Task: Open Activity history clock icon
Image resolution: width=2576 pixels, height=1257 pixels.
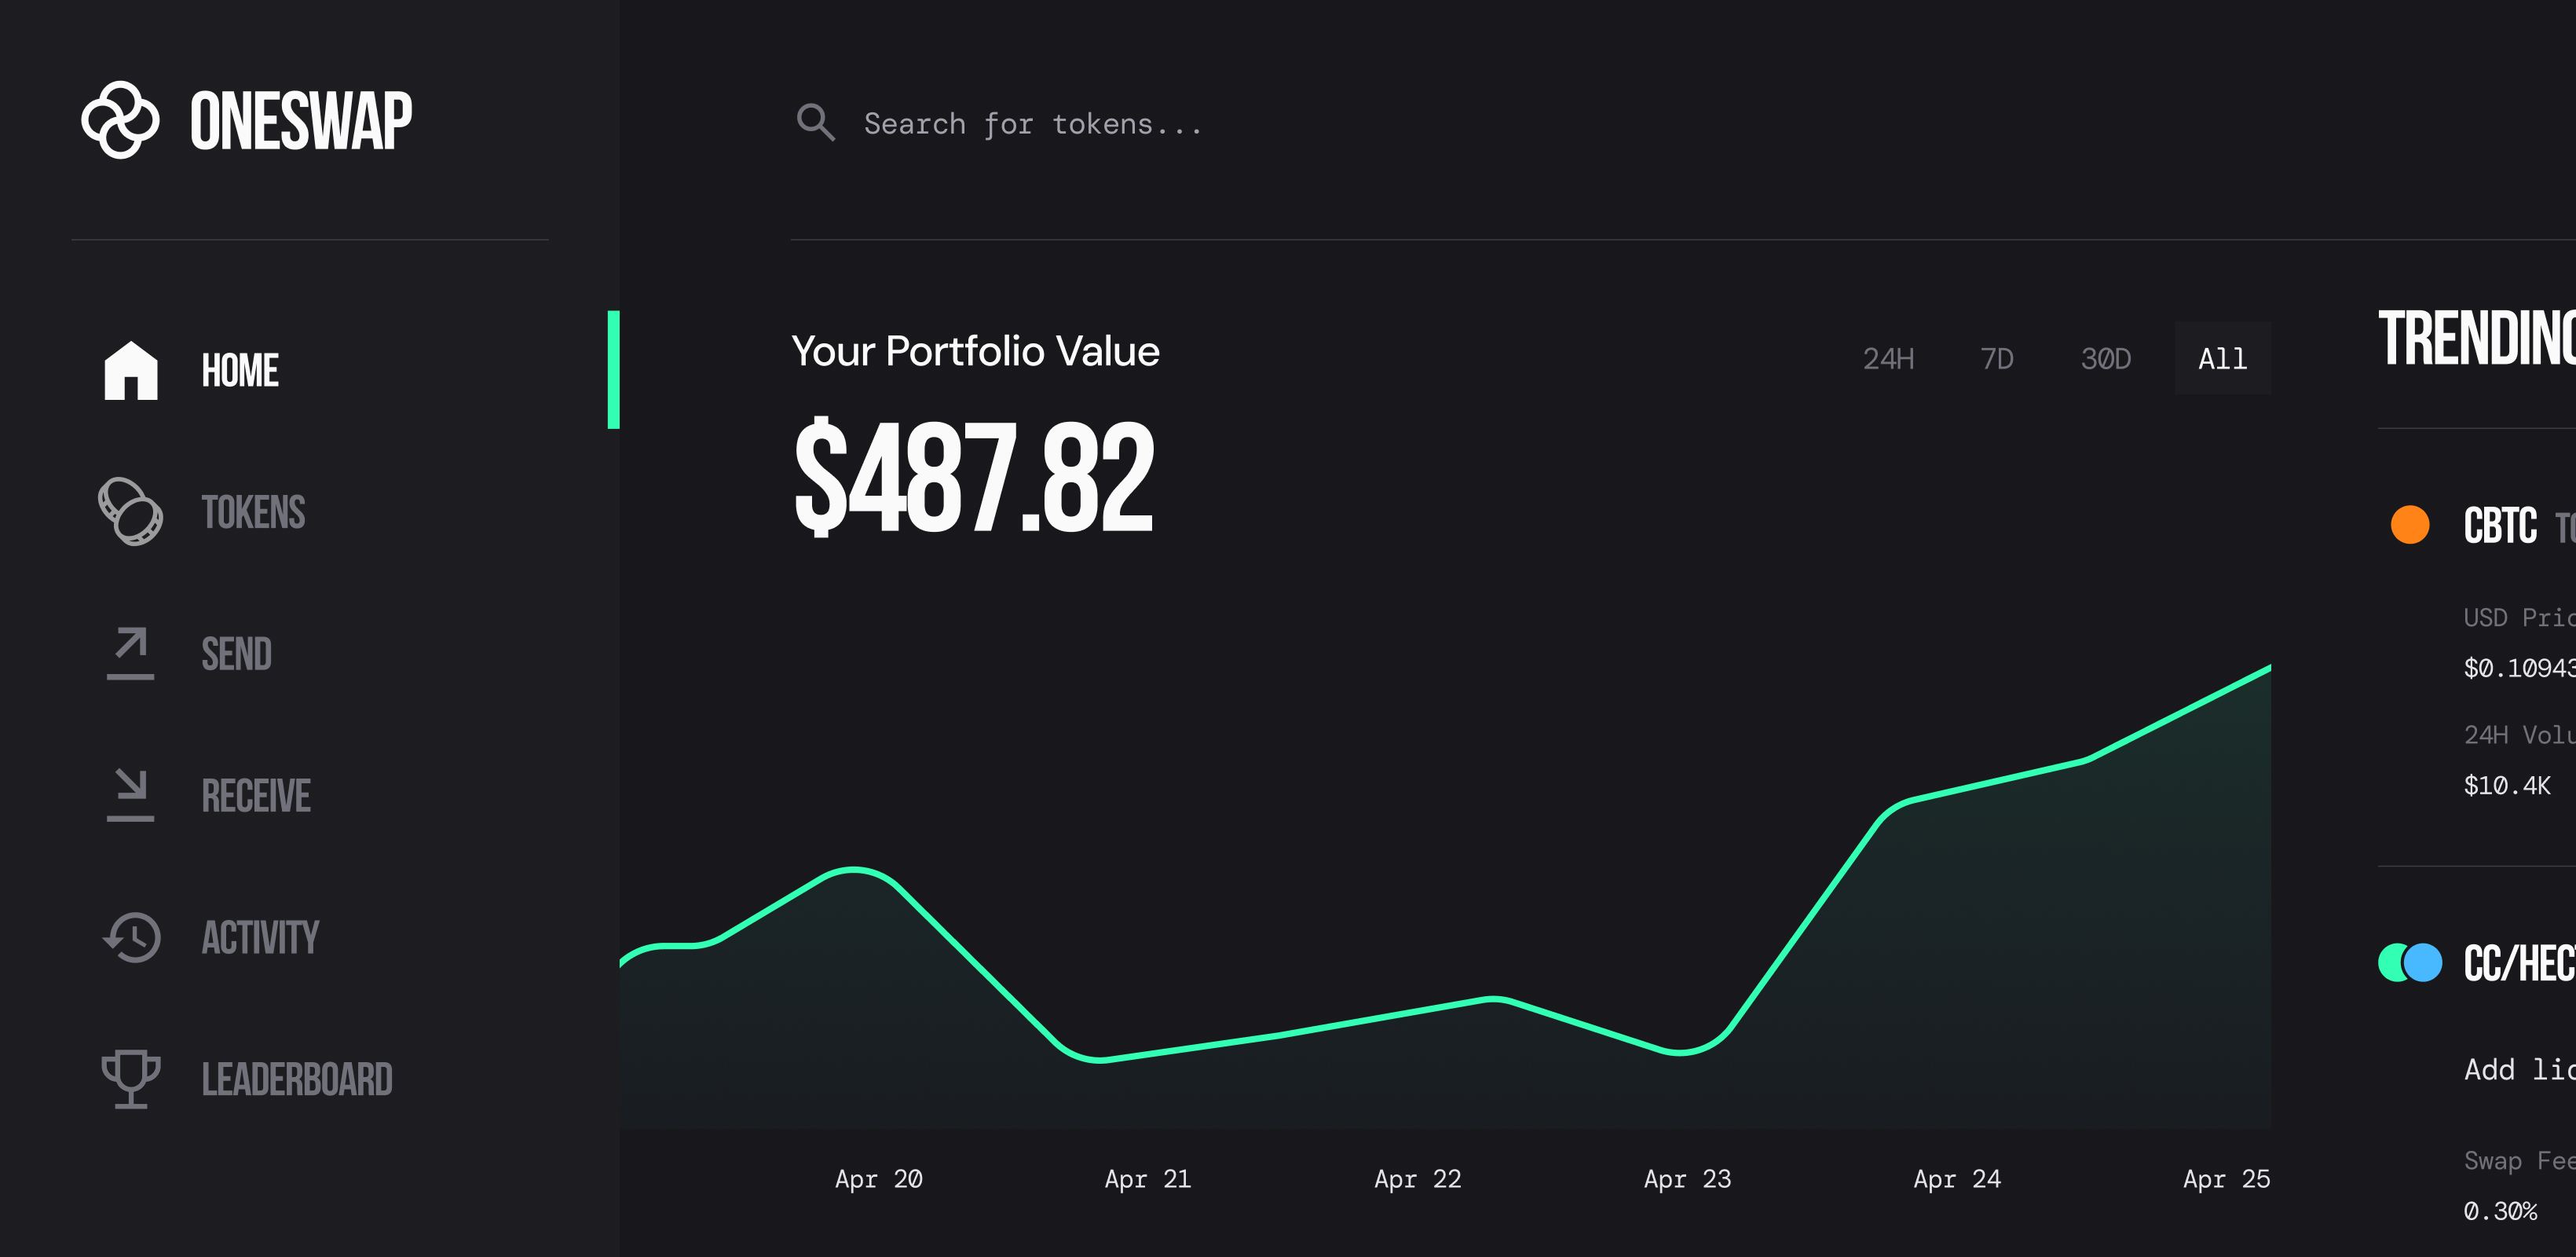Action: click(131, 937)
